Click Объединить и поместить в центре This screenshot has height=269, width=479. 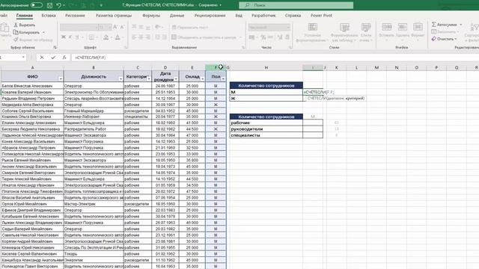click(x=204, y=37)
